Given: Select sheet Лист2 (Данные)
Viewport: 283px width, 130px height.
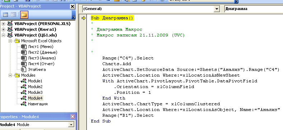Looking at the screenshot, I should (x=43, y=52).
